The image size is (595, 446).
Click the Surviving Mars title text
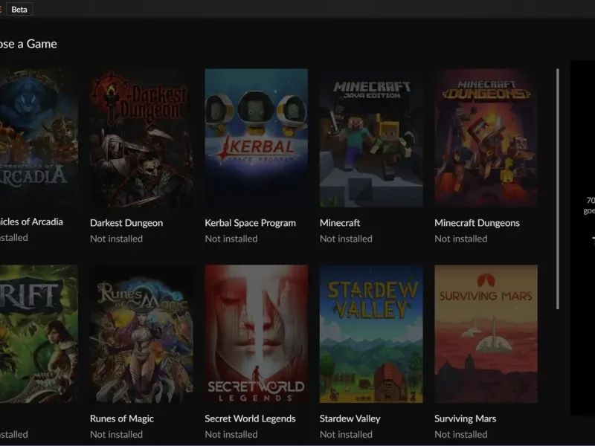(466, 418)
